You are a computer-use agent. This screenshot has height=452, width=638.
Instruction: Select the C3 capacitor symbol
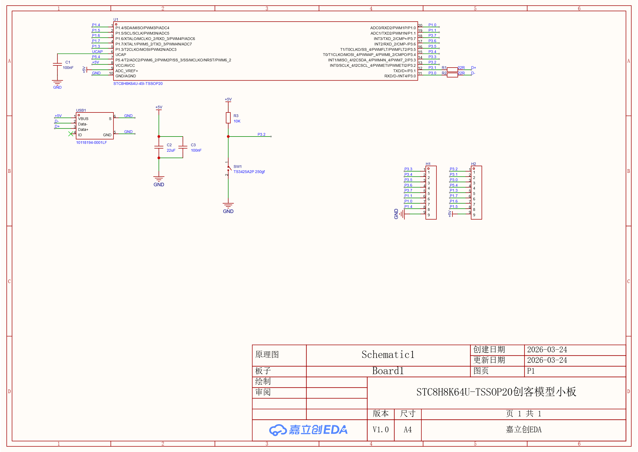coord(183,147)
